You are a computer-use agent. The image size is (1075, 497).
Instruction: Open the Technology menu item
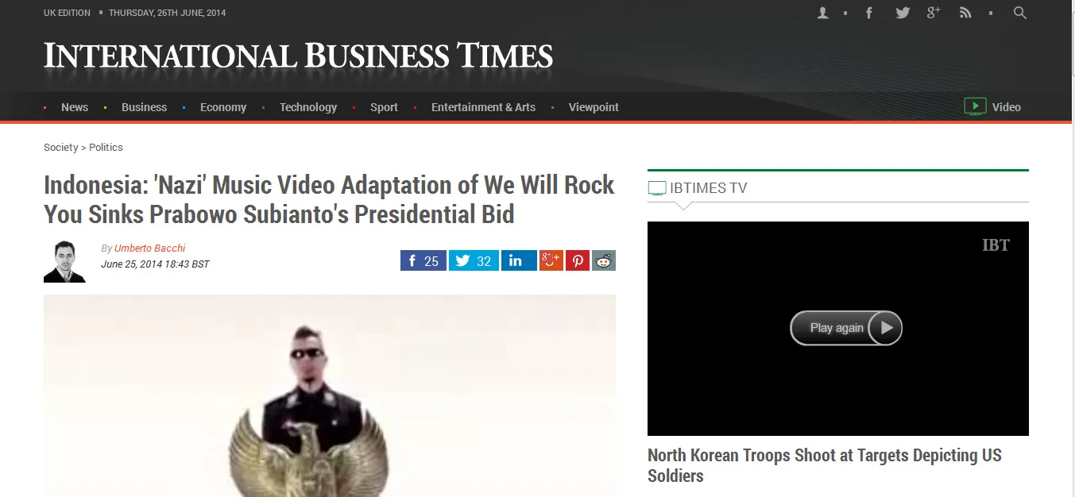click(x=308, y=107)
